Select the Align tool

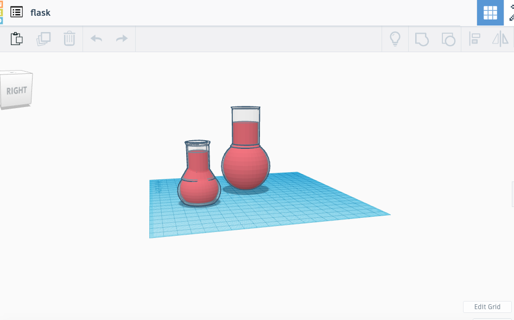475,39
